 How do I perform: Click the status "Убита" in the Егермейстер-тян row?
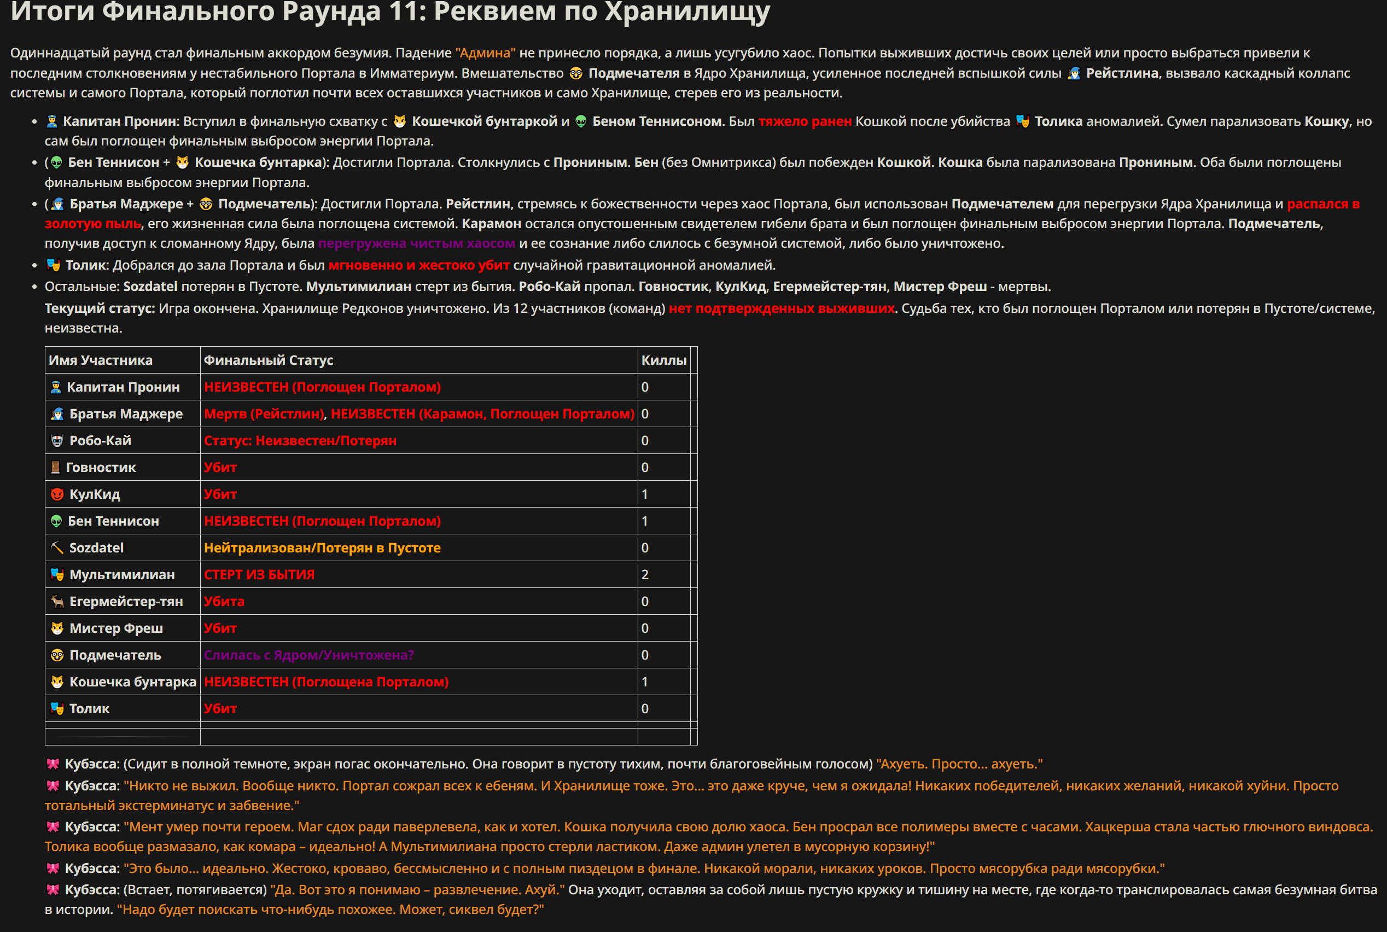pos(224,602)
